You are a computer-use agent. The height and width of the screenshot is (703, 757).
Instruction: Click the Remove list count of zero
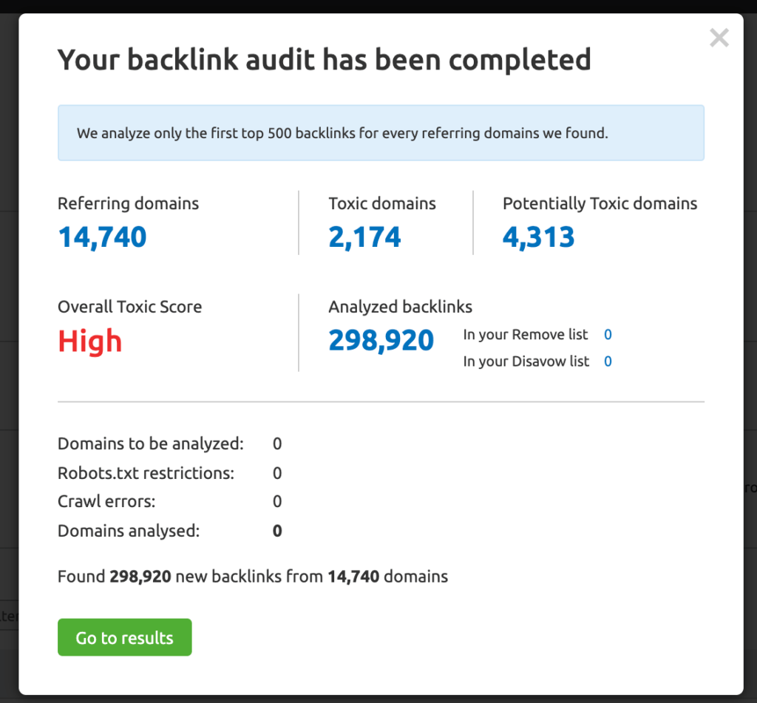coord(608,335)
